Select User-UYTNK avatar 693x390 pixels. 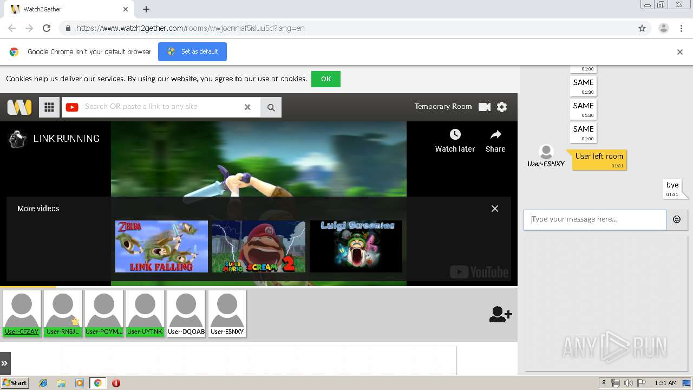pos(145,314)
